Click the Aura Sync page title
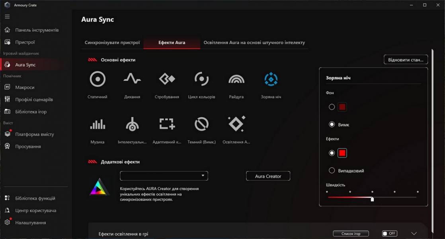445x239 pixels. [98, 19]
